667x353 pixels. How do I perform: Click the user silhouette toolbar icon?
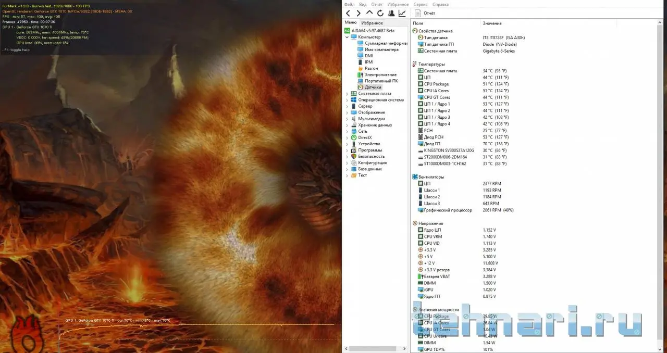coord(391,13)
